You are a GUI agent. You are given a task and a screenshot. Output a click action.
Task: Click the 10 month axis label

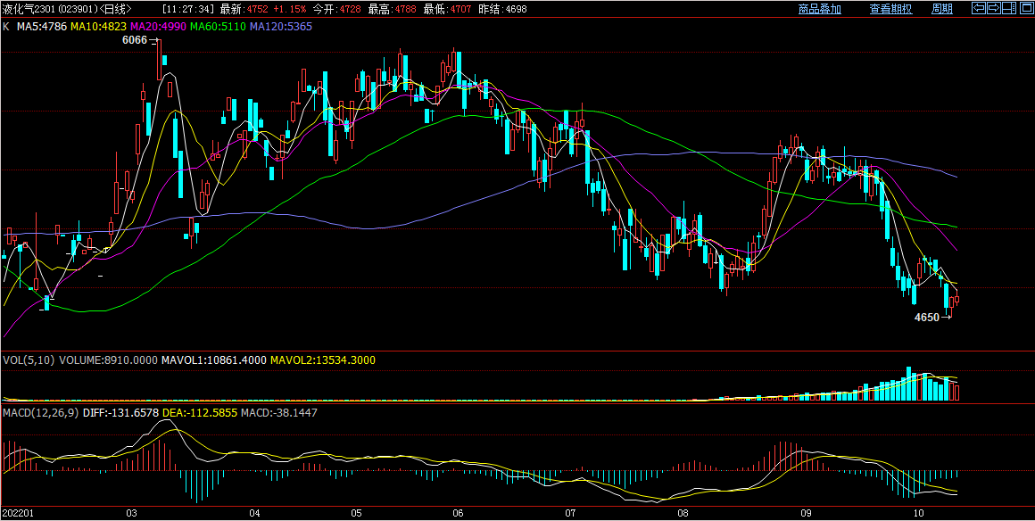(917, 513)
